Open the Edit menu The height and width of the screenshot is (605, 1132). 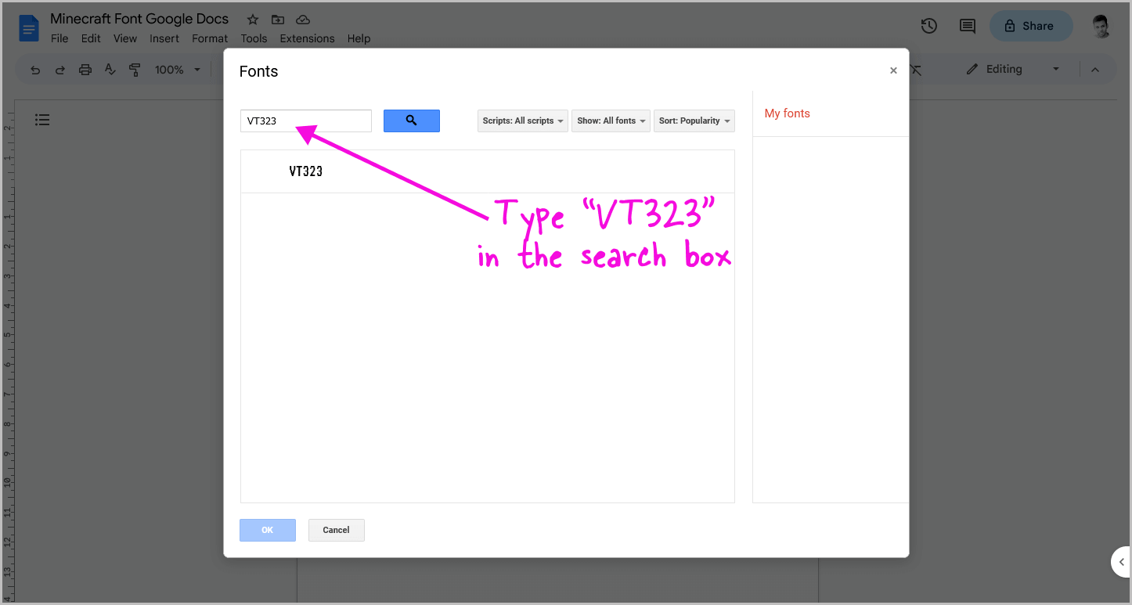[91, 38]
